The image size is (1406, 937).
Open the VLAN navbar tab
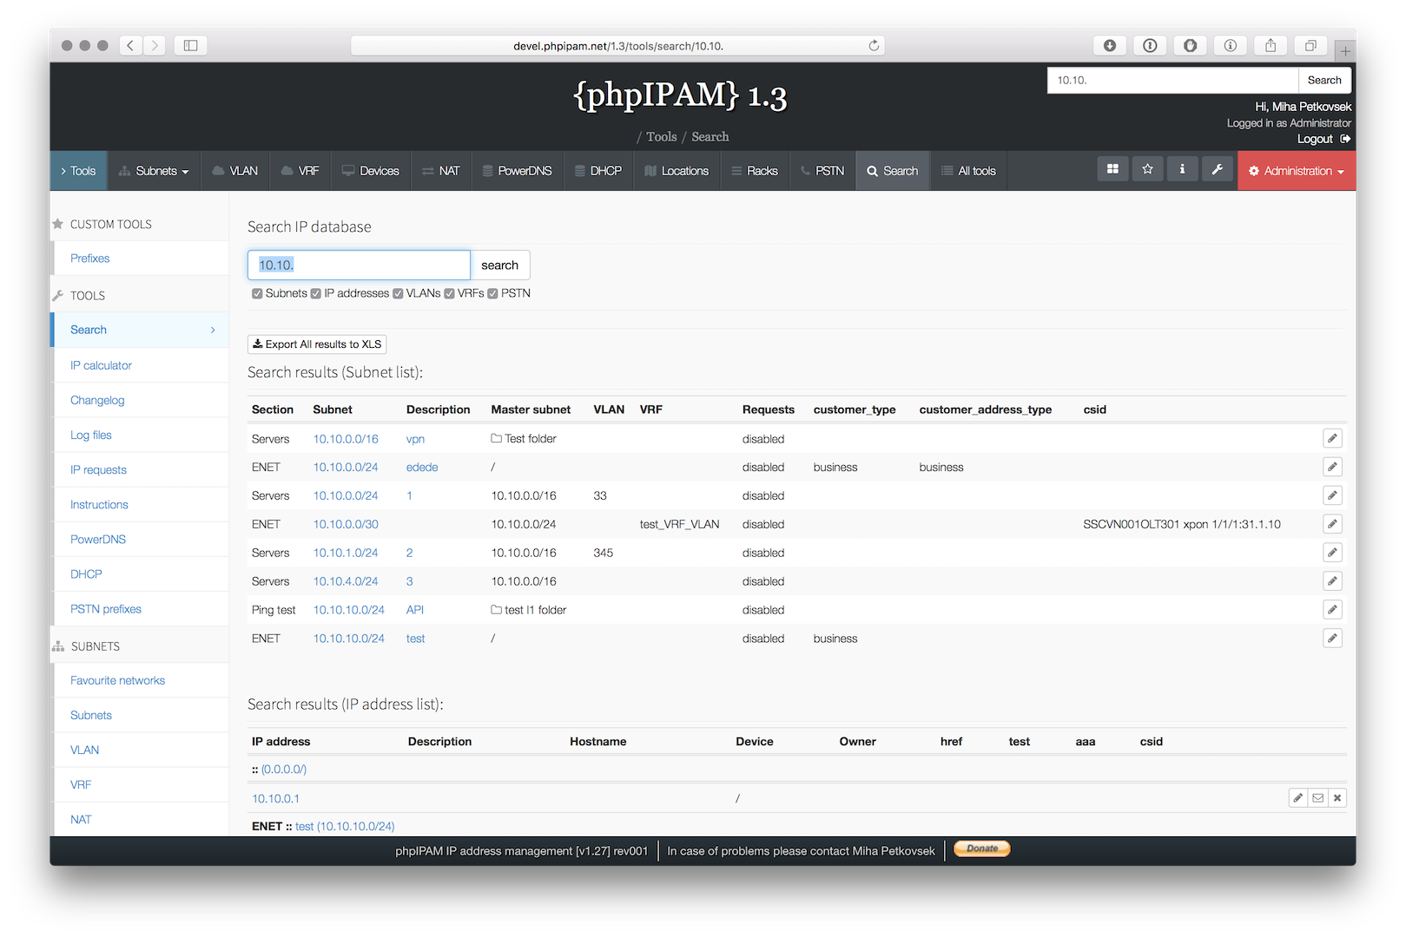pos(235,171)
